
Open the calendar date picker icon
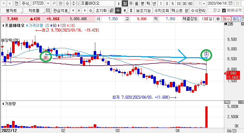click(231, 3)
